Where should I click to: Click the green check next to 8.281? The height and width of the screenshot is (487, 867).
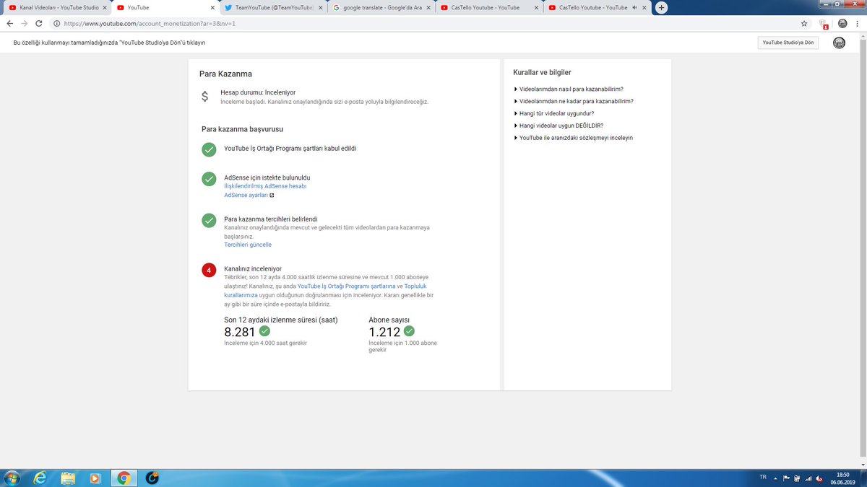(264, 331)
